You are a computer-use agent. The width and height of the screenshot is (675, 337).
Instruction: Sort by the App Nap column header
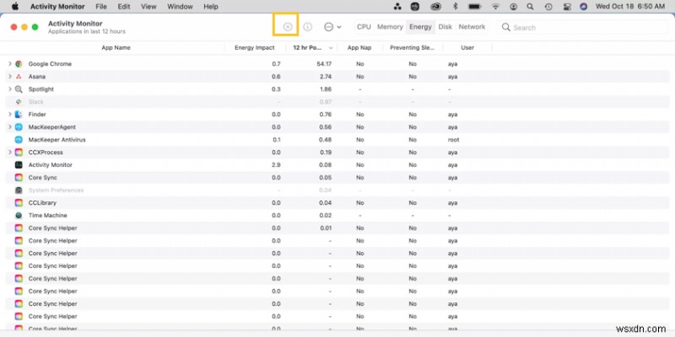pyautogui.click(x=359, y=48)
